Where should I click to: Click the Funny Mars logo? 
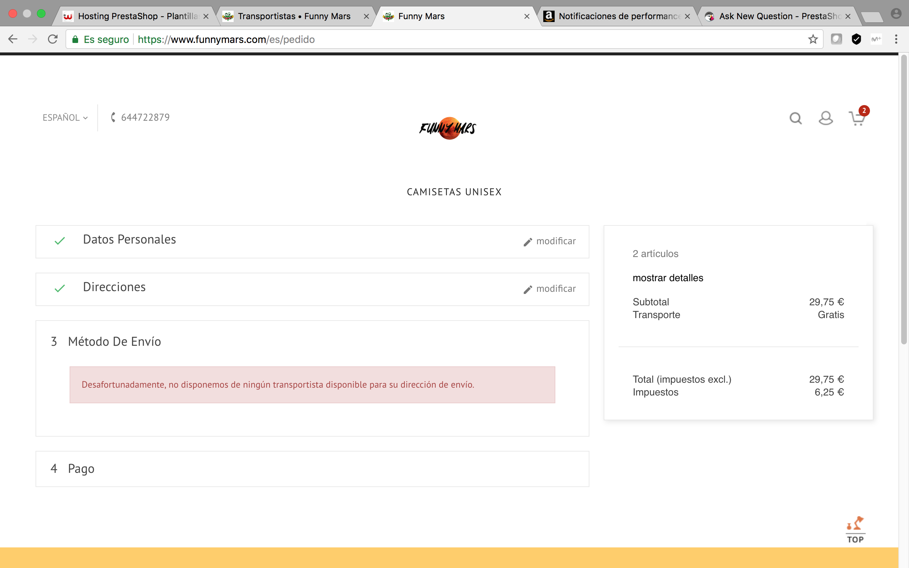[x=448, y=129]
